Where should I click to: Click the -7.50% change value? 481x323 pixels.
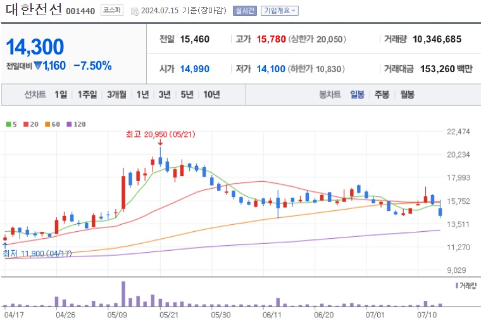pyautogui.click(x=92, y=66)
